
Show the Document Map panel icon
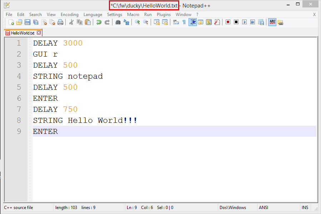click(x=209, y=22)
